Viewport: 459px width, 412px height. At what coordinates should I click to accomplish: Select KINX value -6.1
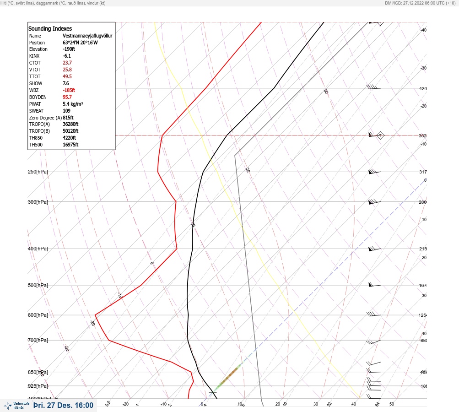coord(67,56)
